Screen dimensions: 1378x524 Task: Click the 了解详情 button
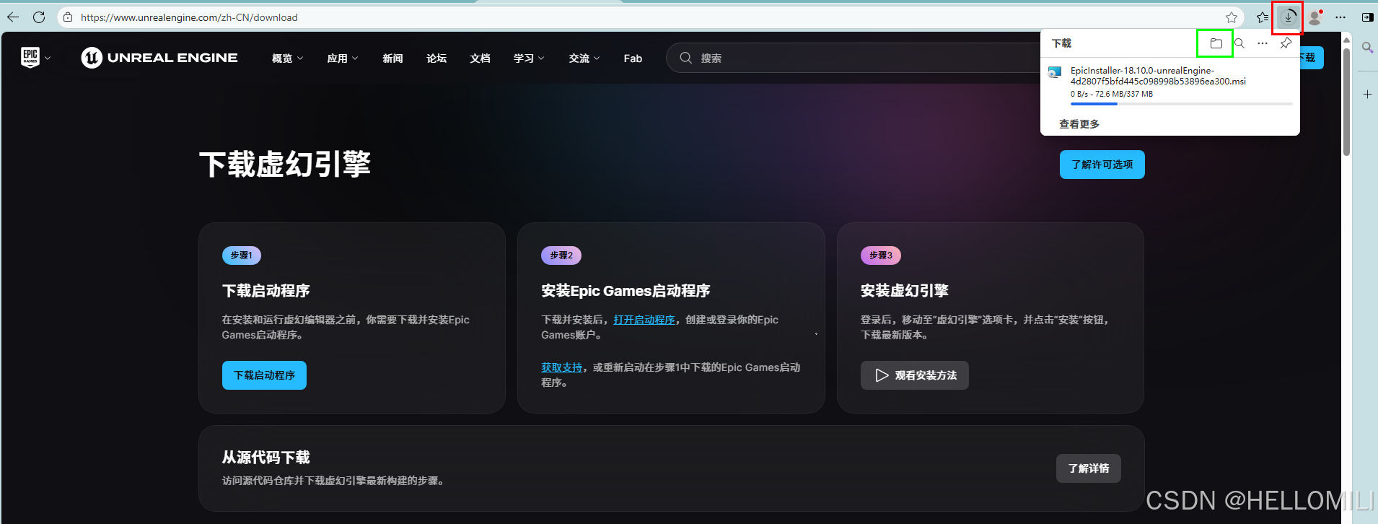coord(1089,468)
